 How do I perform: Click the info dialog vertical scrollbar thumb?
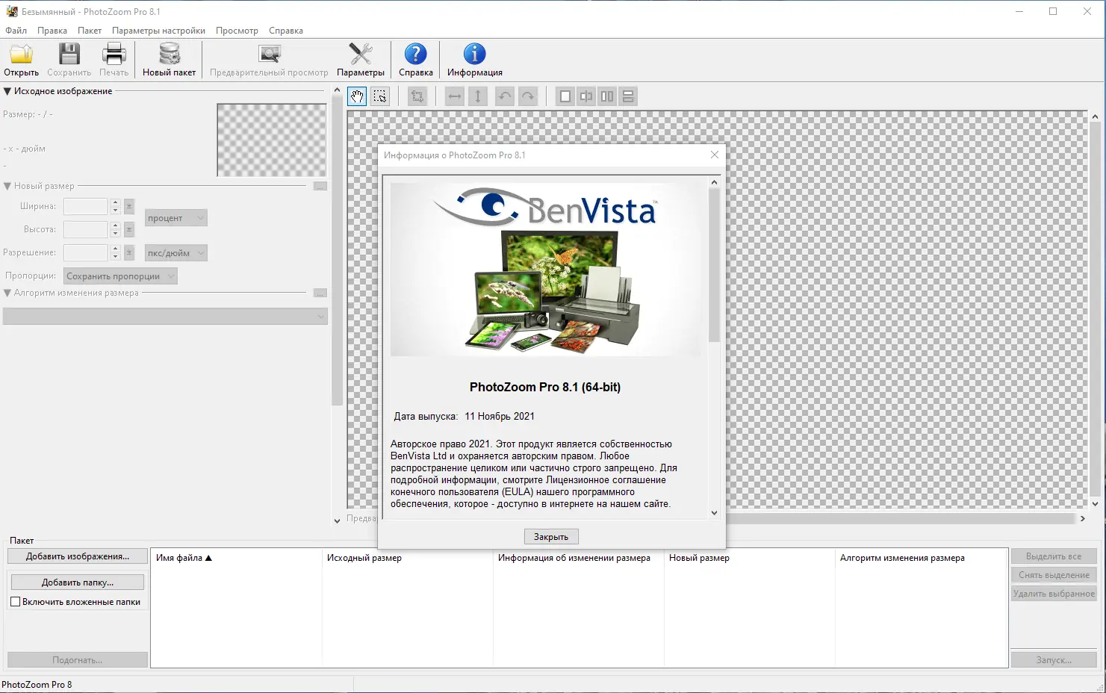pyautogui.click(x=714, y=265)
